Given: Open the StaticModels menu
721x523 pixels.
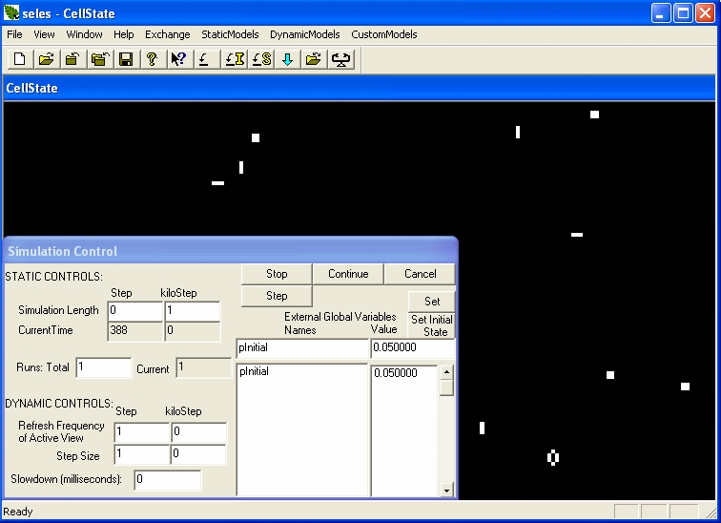Looking at the screenshot, I should [x=230, y=34].
